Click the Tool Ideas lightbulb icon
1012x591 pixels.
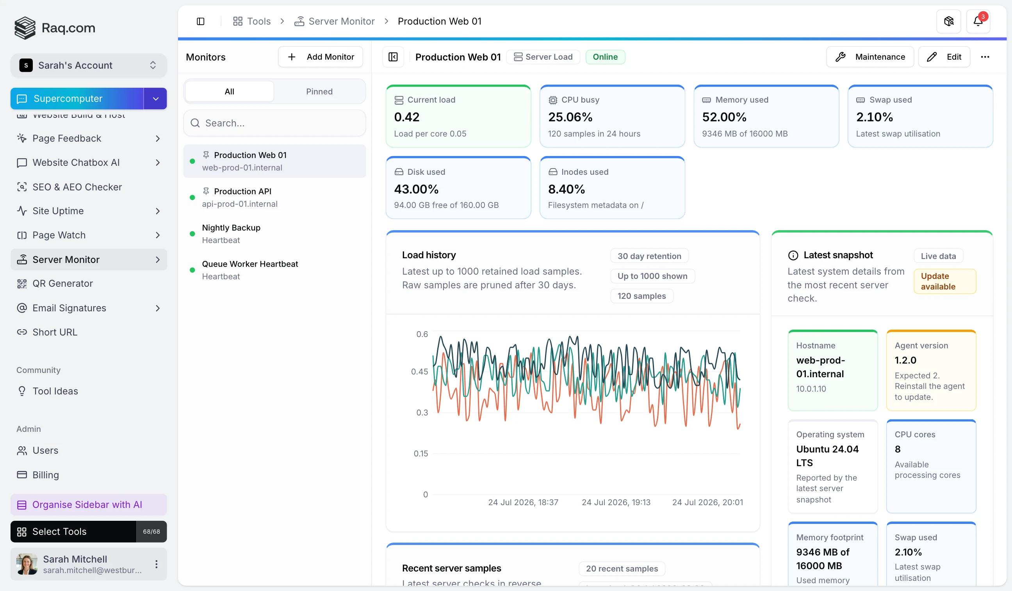point(22,391)
